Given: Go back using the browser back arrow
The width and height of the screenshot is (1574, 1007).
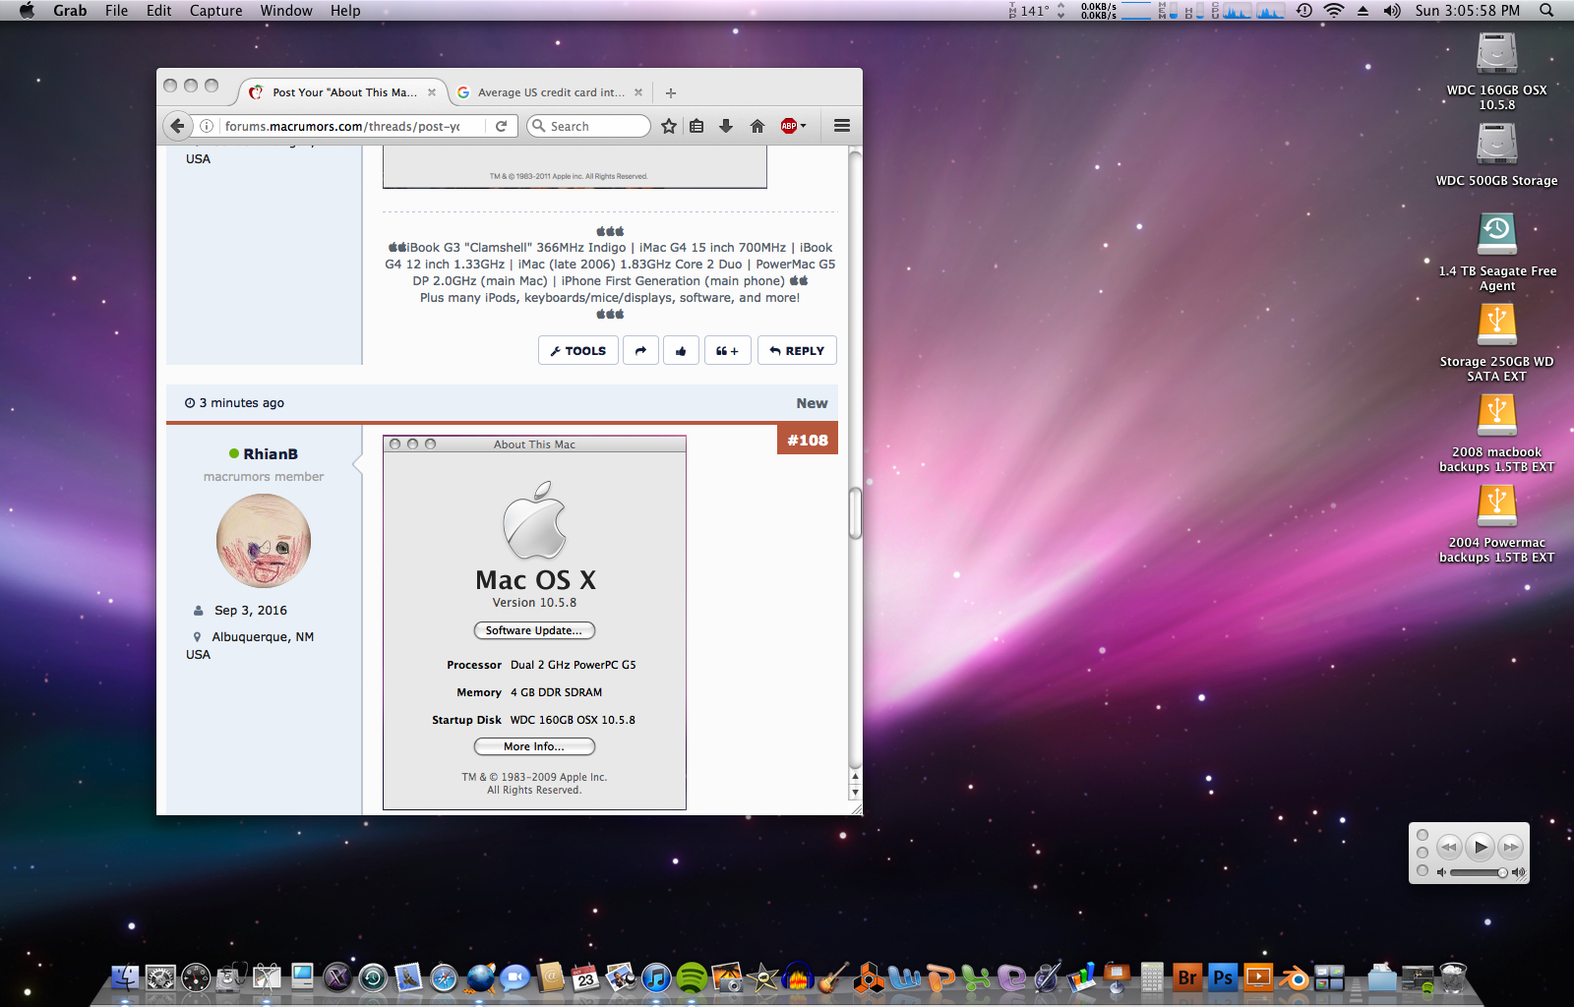Looking at the screenshot, I should (177, 126).
